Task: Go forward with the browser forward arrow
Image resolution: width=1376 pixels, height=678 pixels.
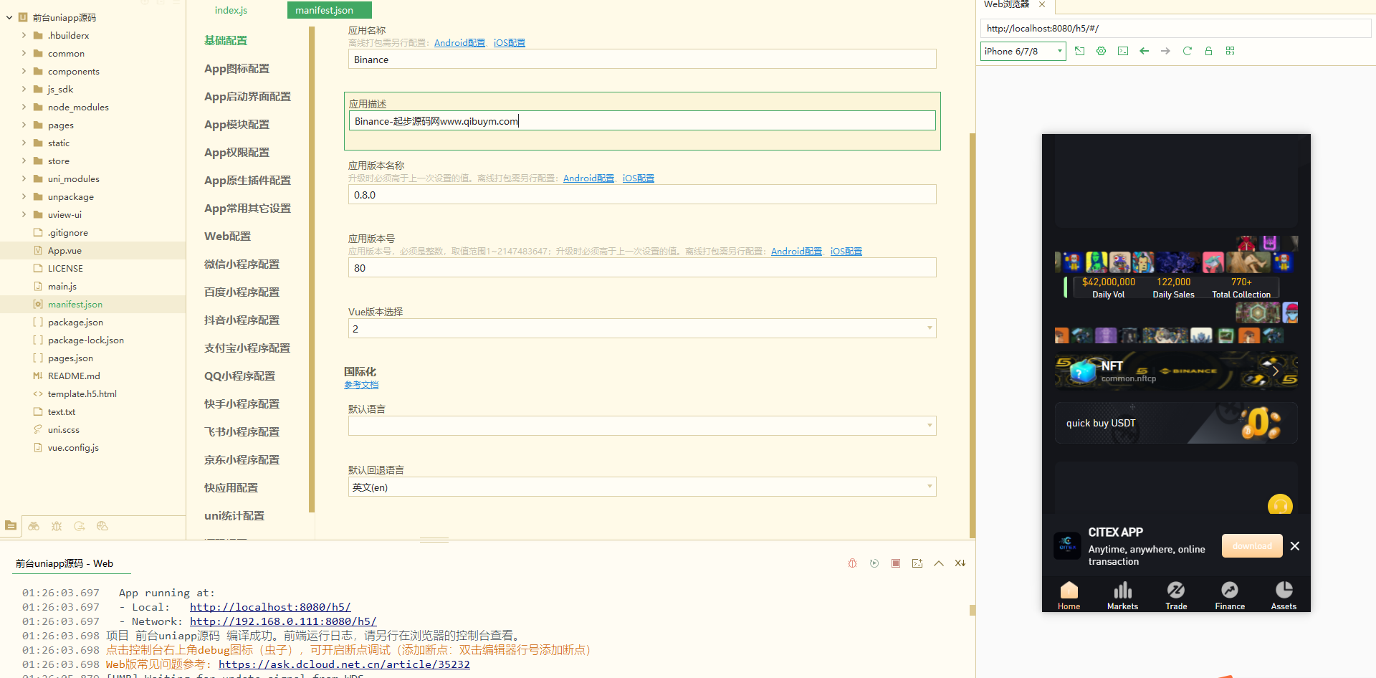Action: [x=1166, y=51]
